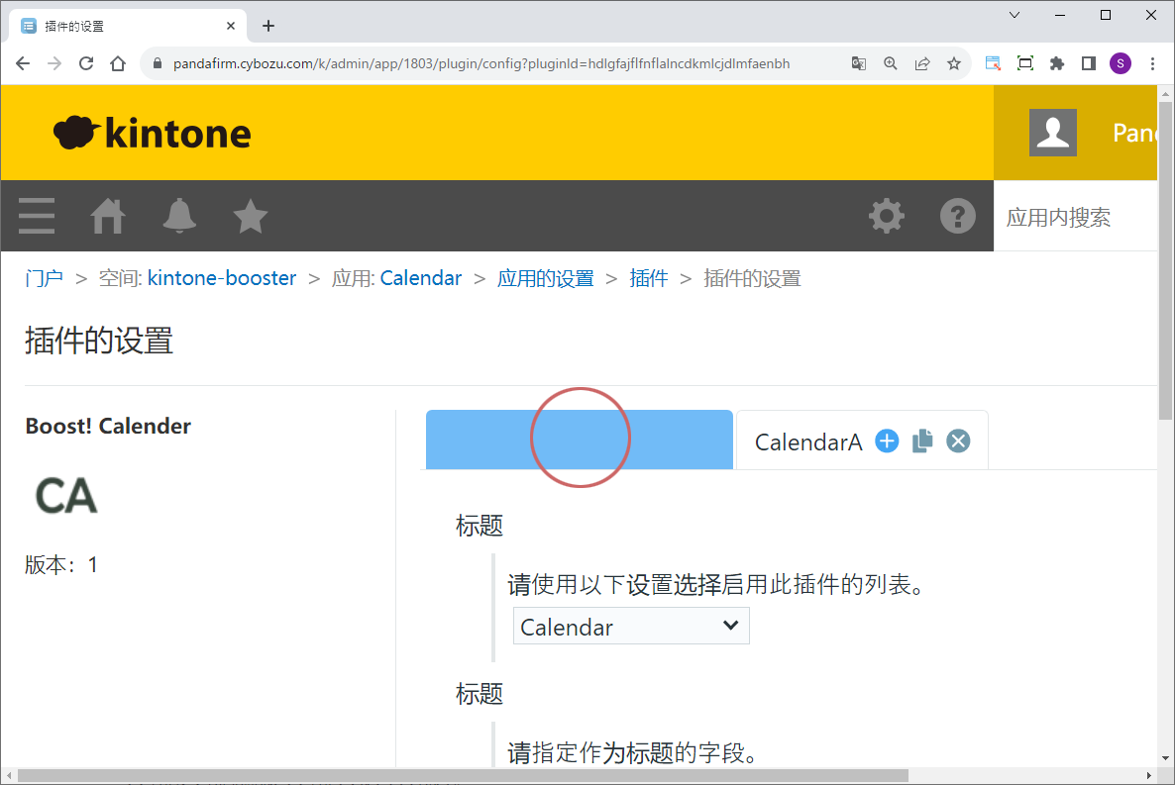This screenshot has height=785, width=1175.
Task: Click the user profile avatar icon
Action: click(x=1052, y=133)
